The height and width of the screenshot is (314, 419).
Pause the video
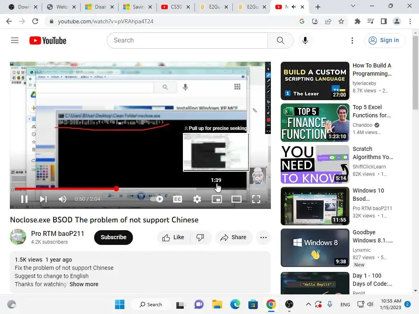tap(24, 199)
